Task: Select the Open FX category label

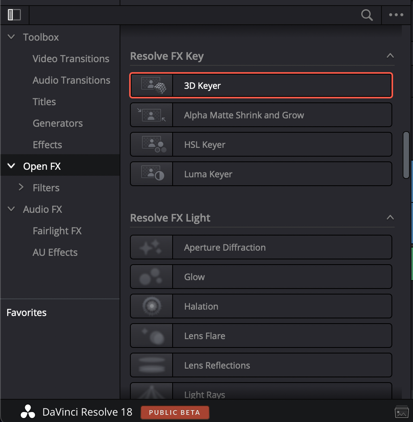Action: click(x=42, y=166)
